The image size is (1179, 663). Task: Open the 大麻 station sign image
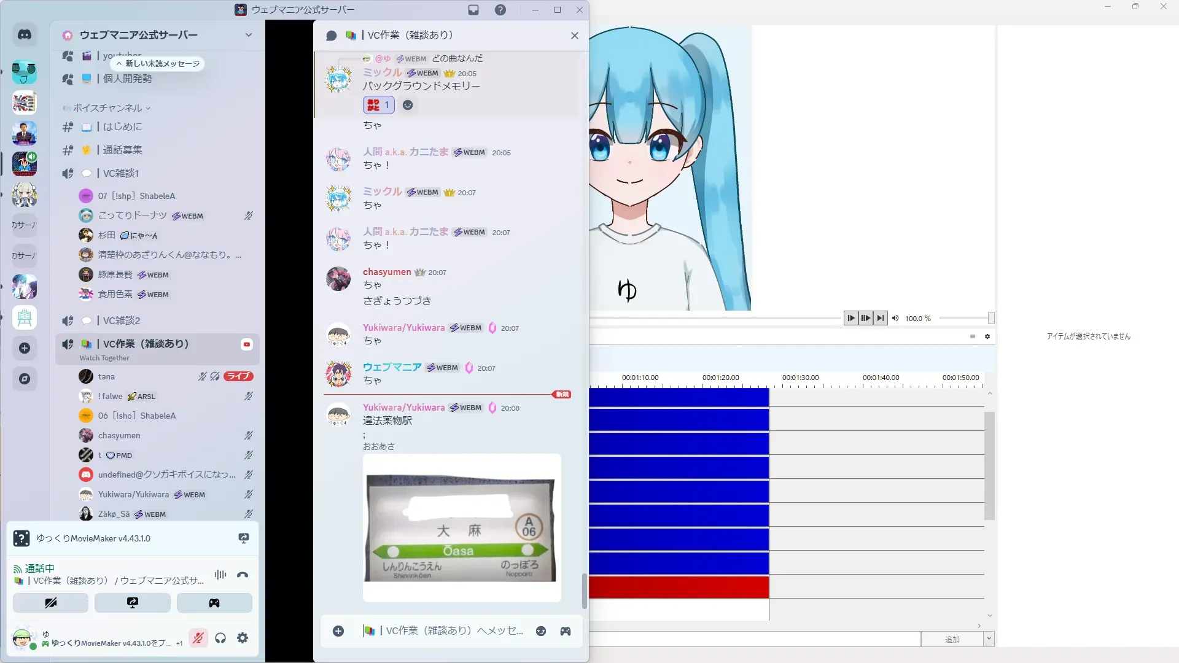pos(461,528)
